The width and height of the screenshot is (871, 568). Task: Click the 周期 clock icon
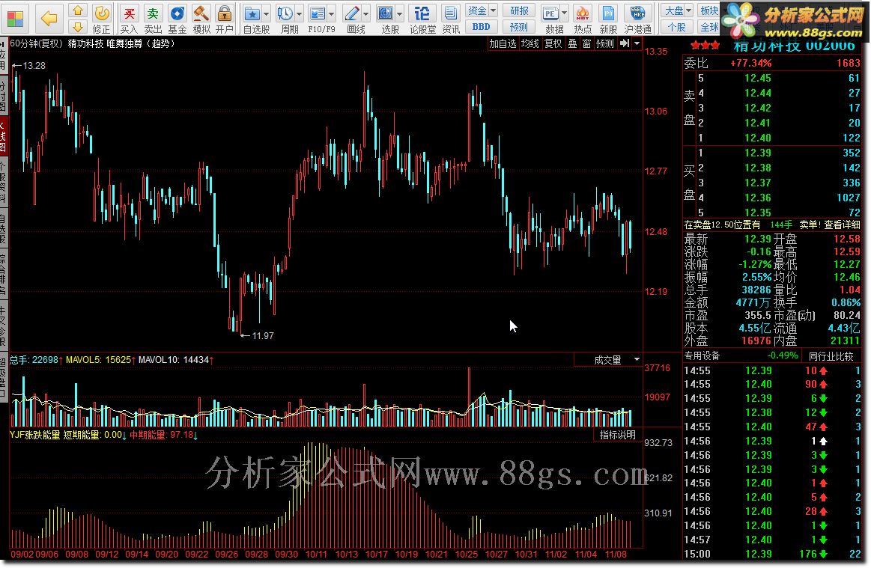[x=285, y=13]
